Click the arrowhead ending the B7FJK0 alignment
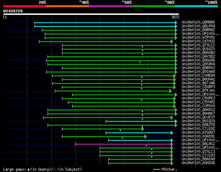The height and width of the screenshot is (172, 221). [x=171, y=91]
